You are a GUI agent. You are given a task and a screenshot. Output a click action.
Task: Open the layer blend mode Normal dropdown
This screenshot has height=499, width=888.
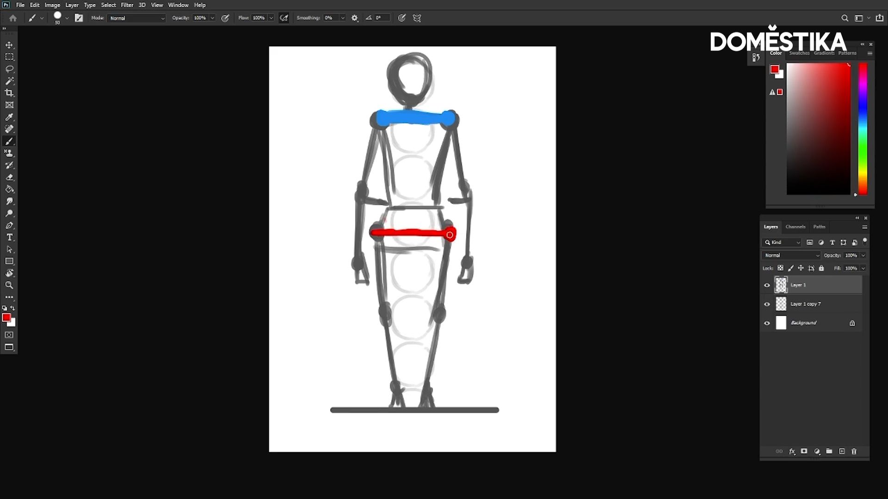click(x=792, y=255)
